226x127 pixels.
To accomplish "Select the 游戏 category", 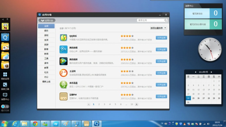I will click(x=46, y=35).
